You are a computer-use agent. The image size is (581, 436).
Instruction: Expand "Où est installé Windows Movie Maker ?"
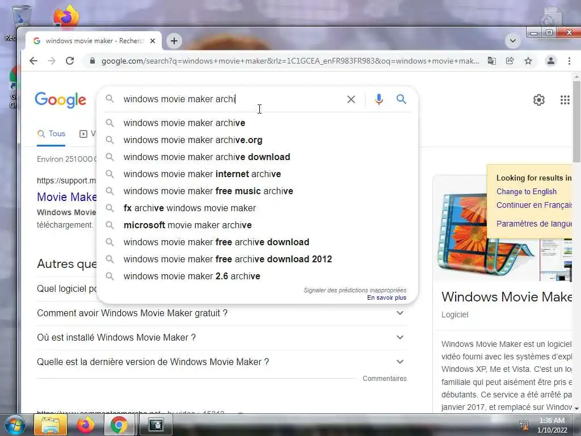click(x=221, y=338)
